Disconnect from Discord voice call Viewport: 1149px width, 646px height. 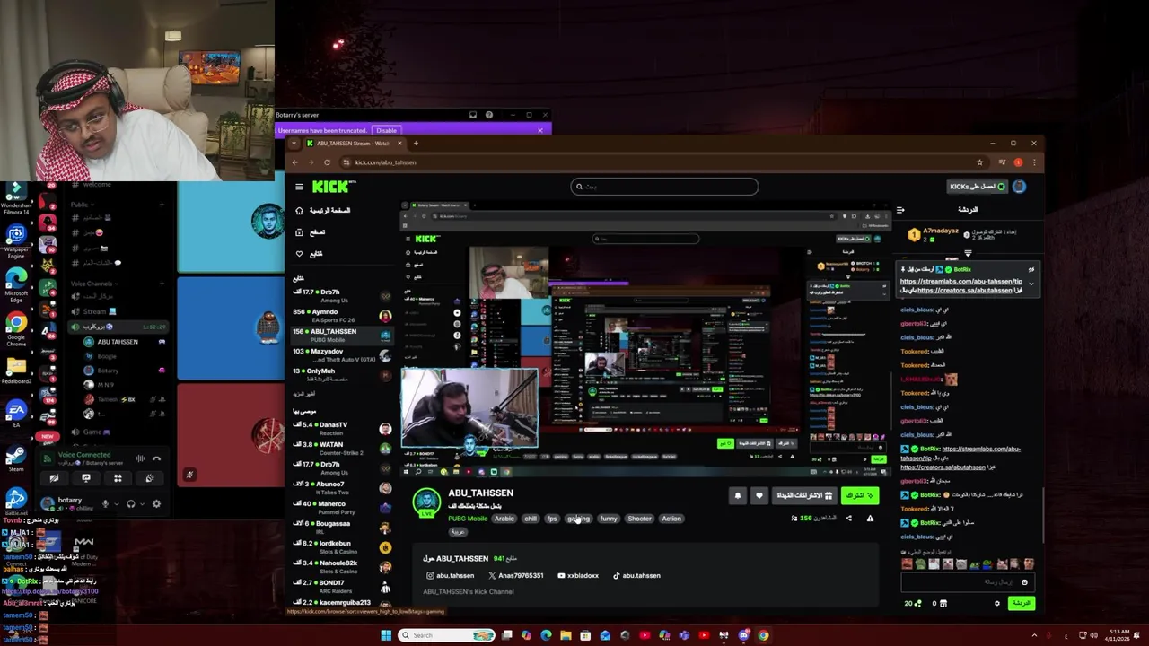point(156,458)
